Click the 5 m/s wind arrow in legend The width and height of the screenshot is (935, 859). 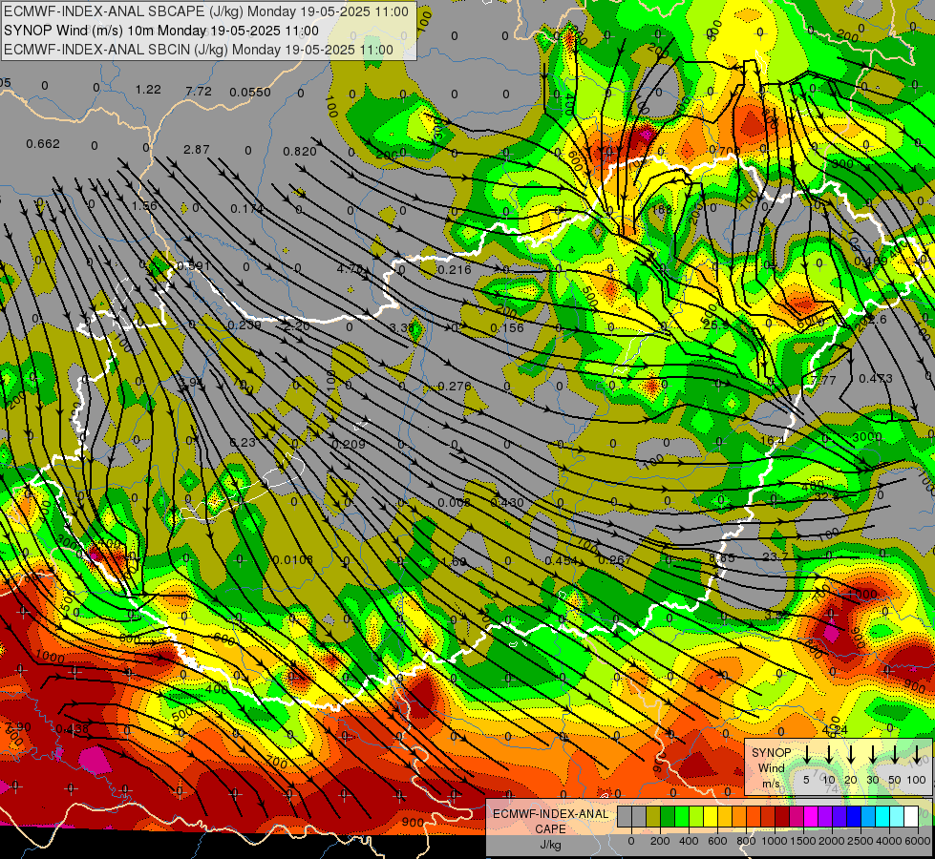click(x=806, y=755)
